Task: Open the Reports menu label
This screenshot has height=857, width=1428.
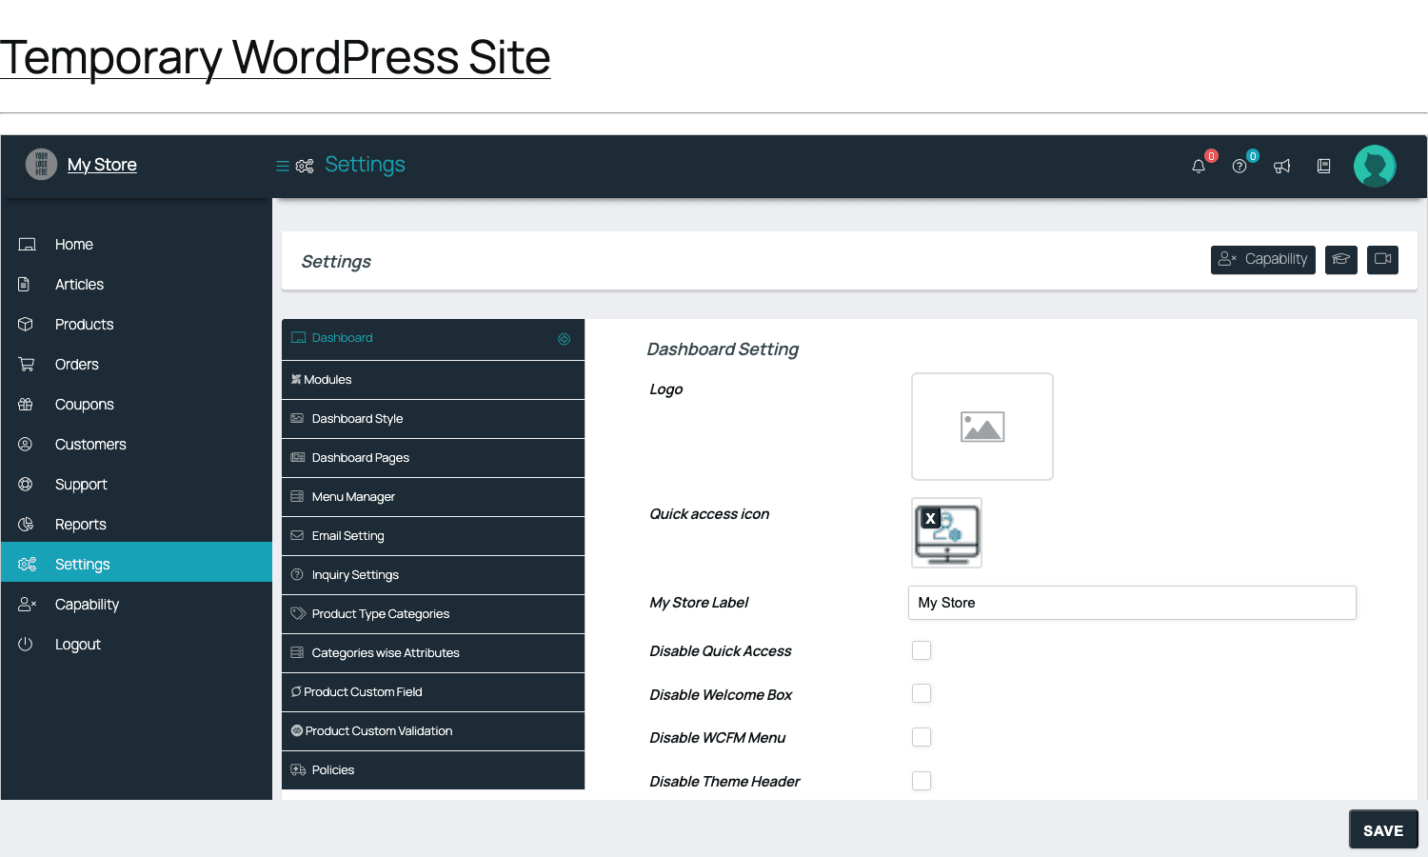Action: [x=81, y=525]
